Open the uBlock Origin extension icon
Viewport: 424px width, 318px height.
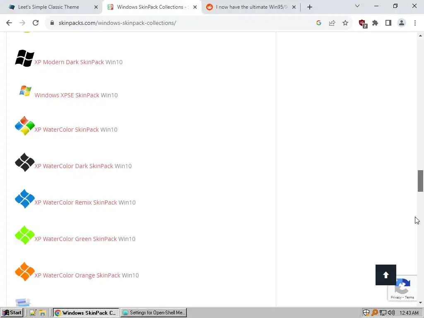363,24
